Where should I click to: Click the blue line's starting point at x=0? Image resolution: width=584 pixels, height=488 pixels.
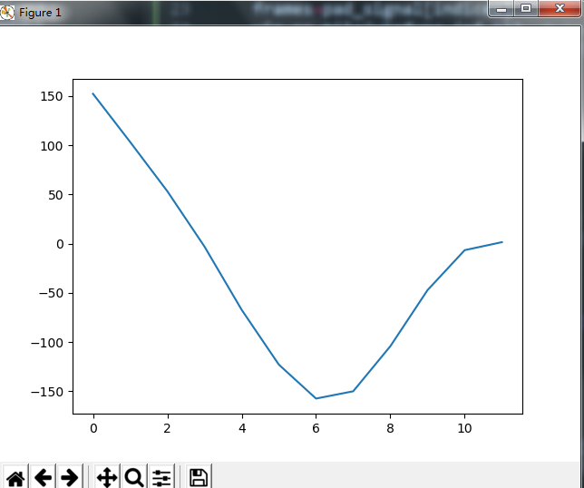tap(93, 93)
